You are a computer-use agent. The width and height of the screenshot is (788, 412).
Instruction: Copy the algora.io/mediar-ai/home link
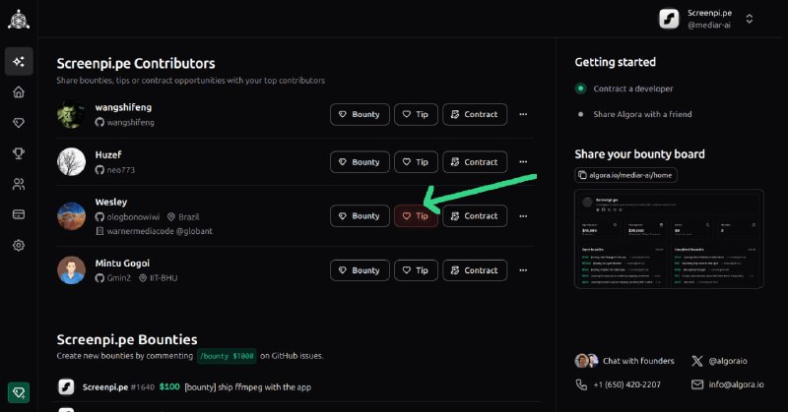pos(625,175)
